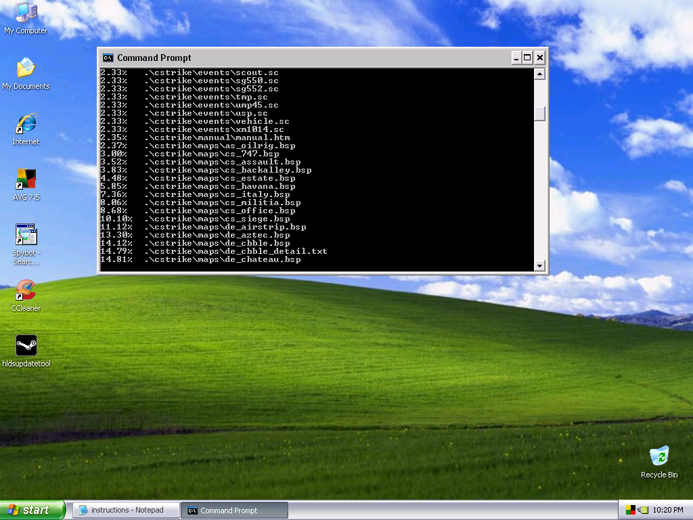The height and width of the screenshot is (520, 693).
Task: Select the CCleaner desktop shortcut
Action: [26, 296]
